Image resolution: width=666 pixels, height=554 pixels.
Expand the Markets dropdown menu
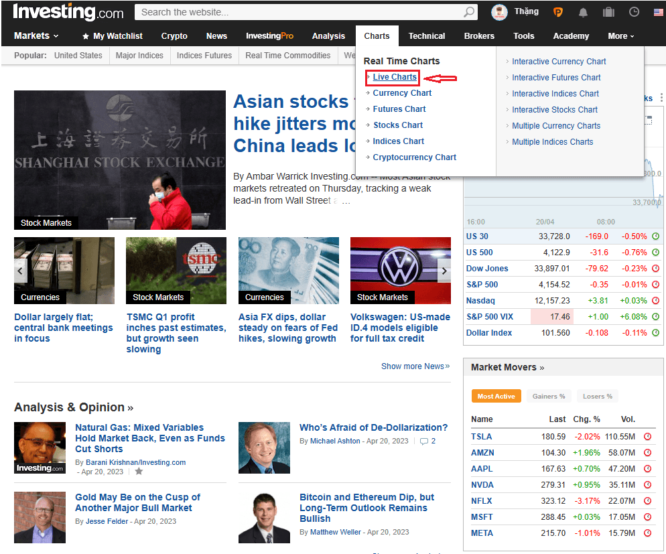click(x=36, y=36)
